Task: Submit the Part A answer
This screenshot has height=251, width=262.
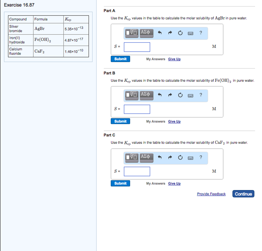Action: pos(120,59)
